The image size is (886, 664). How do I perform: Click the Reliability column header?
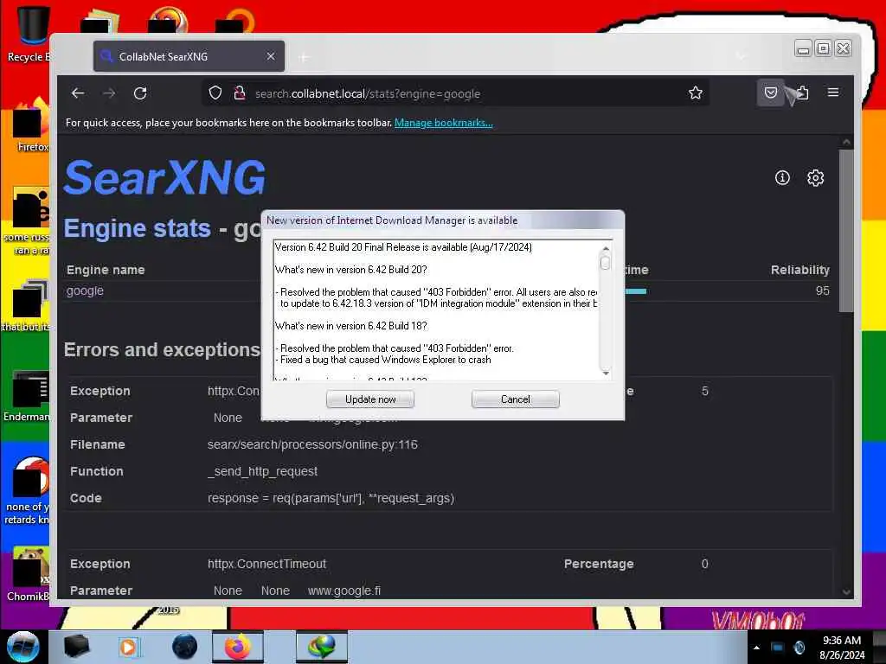tap(800, 270)
